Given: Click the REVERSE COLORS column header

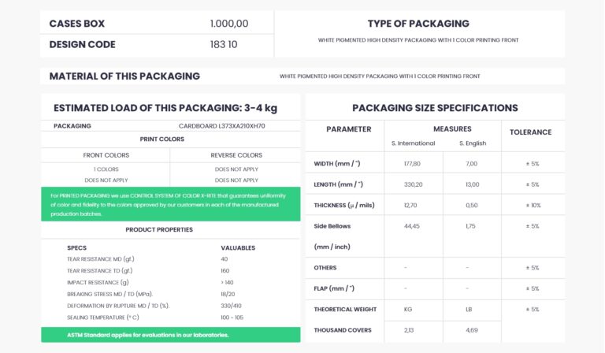Looking at the screenshot, I should point(236,155).
